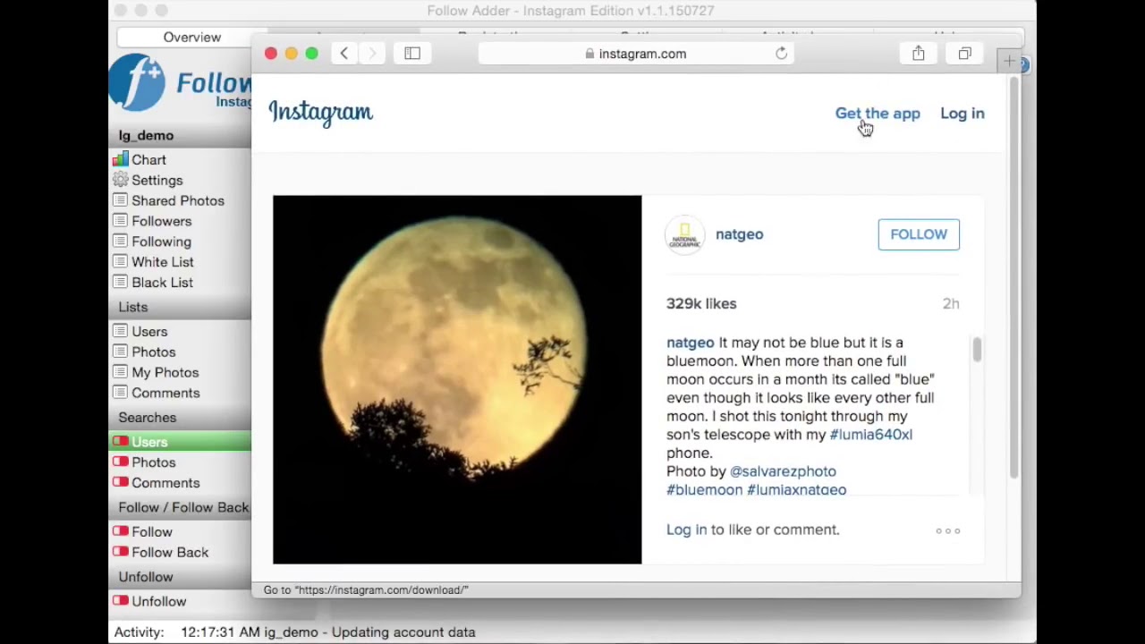Click natgeo name in caption
Viewport: 1145px width, 644px height.
pos(690,343)
